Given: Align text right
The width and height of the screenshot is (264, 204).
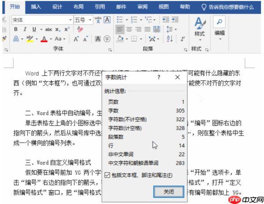Looking at the screenshot, I should point(139,29).
